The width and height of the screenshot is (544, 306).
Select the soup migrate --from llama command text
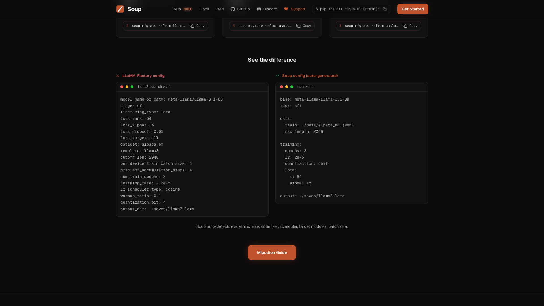(158, 26)
